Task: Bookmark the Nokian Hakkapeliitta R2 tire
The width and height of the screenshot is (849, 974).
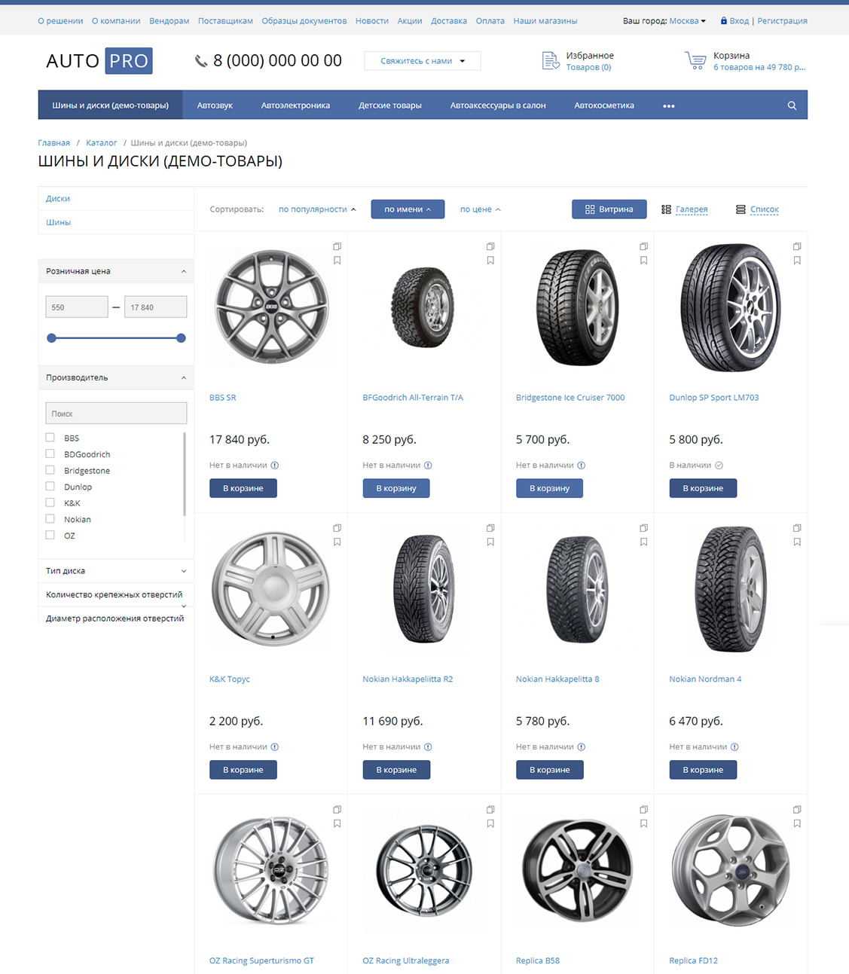Action: [490, 542]
